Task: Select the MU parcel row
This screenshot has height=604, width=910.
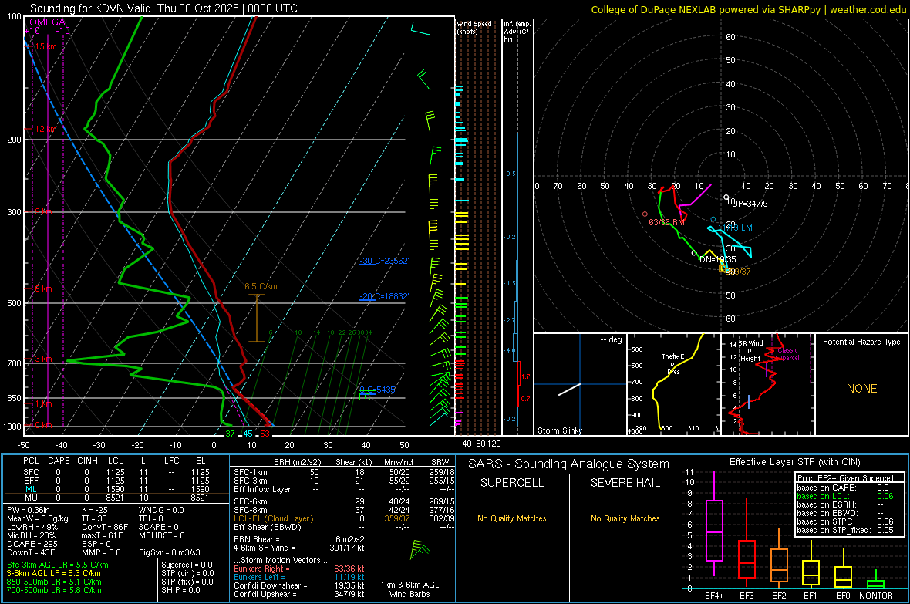Action: [116, 498]
